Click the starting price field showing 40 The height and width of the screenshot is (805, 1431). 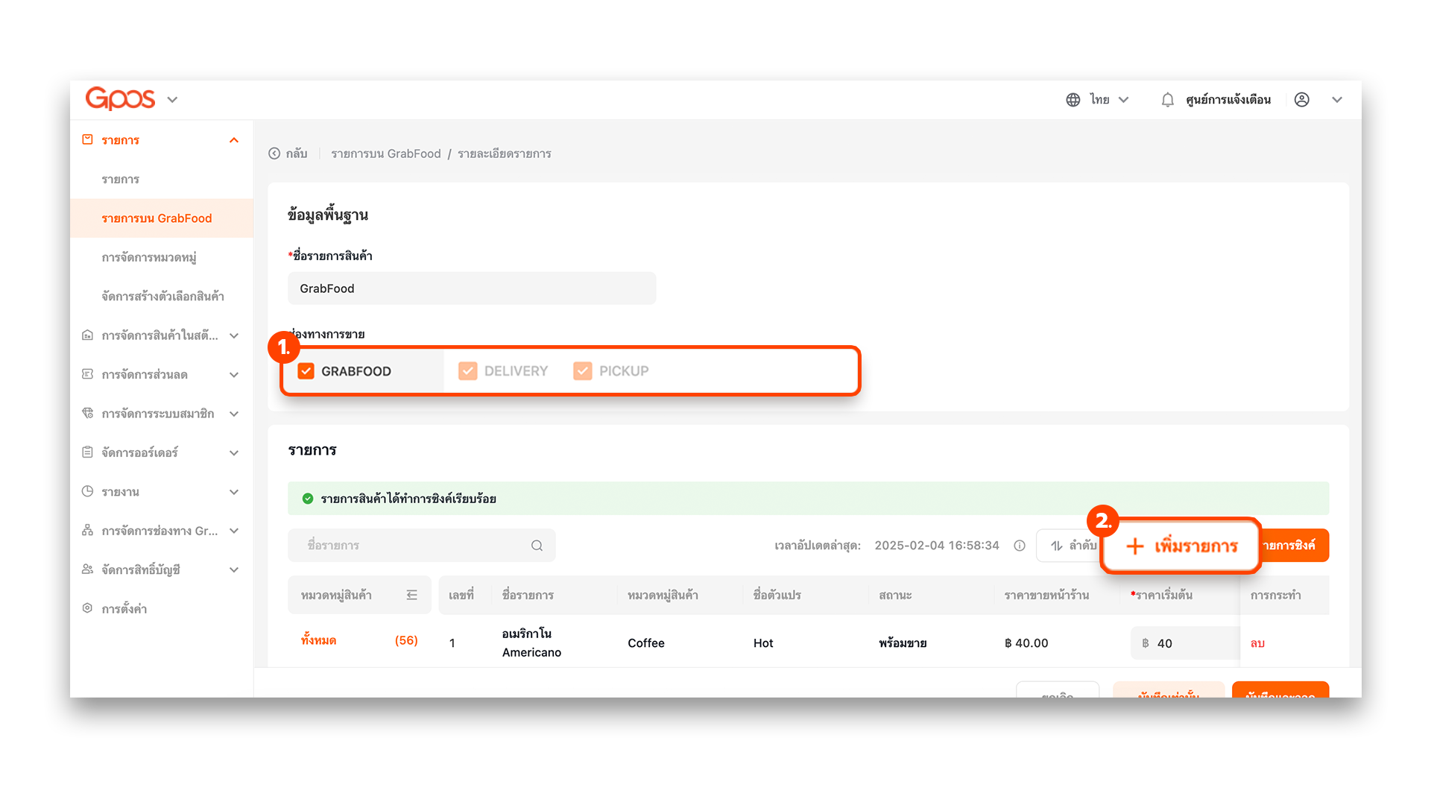1185,643
